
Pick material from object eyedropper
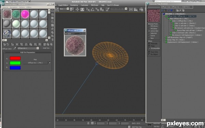coord(15,48)
